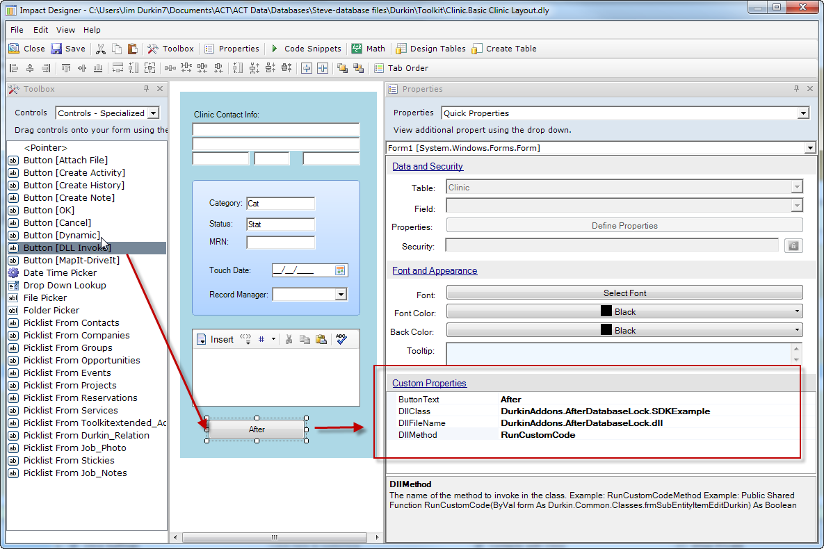Screen dimensions: 824x549
Task: Click the hash field icon in memo toolbar
Action: pos(261,339)
